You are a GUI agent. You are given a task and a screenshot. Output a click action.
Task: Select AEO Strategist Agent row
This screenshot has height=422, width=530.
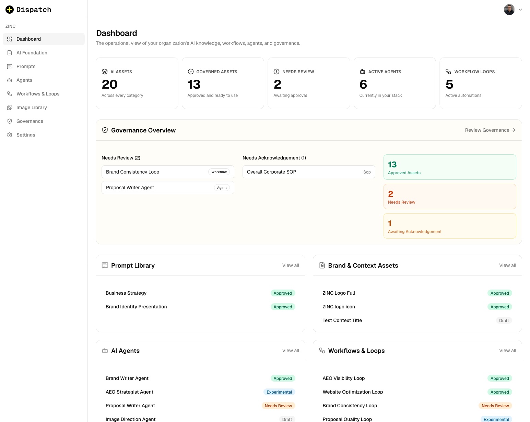pyautogui.click(x=200, y=392)
